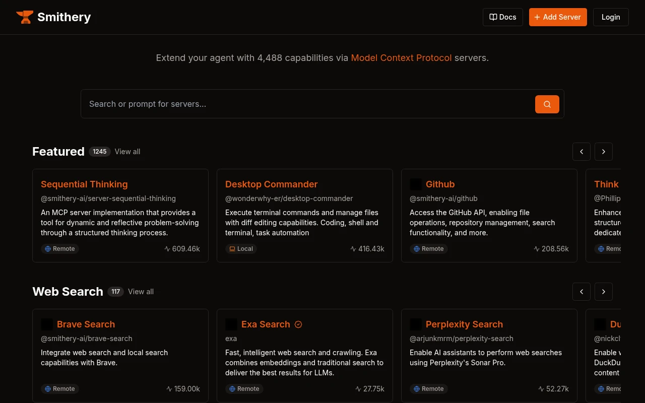The height and width of the screenshot is (403, 645).
Task: Click the Smithery anvil logo icon
Action: point(25,17)
